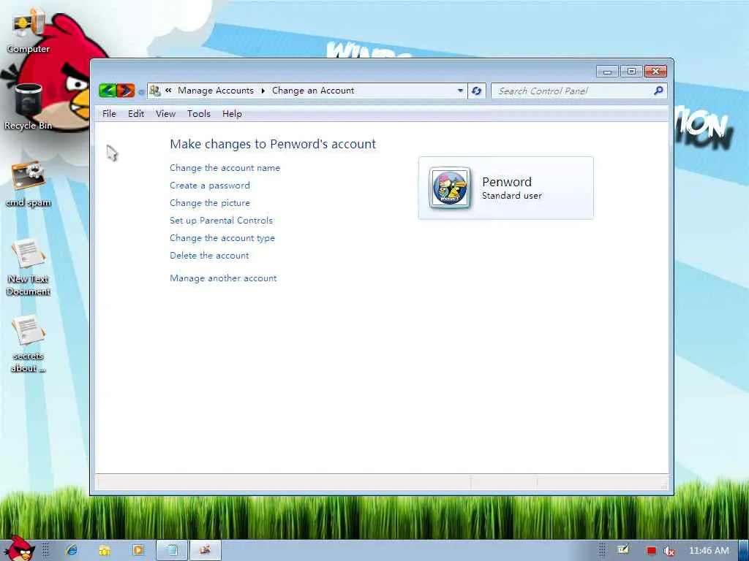The width and height of the screenshot is (749, 561).
Task: Click Change the account type link
Action: click(x=222, y=237)
